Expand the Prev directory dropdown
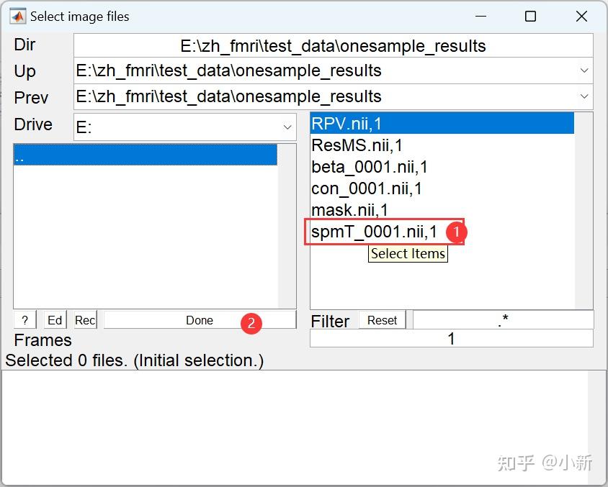 [584, 96]
